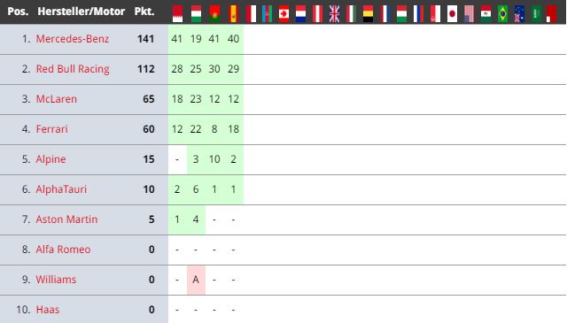
Task: Click the Japan flag icon
Action: pos(452,14)
